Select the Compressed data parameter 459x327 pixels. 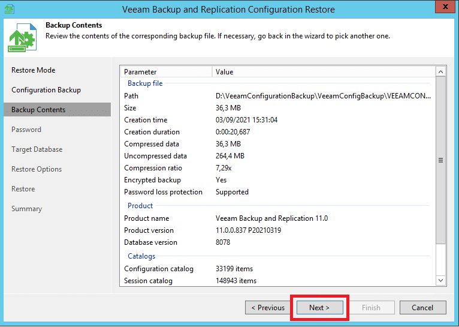point(152,144)
